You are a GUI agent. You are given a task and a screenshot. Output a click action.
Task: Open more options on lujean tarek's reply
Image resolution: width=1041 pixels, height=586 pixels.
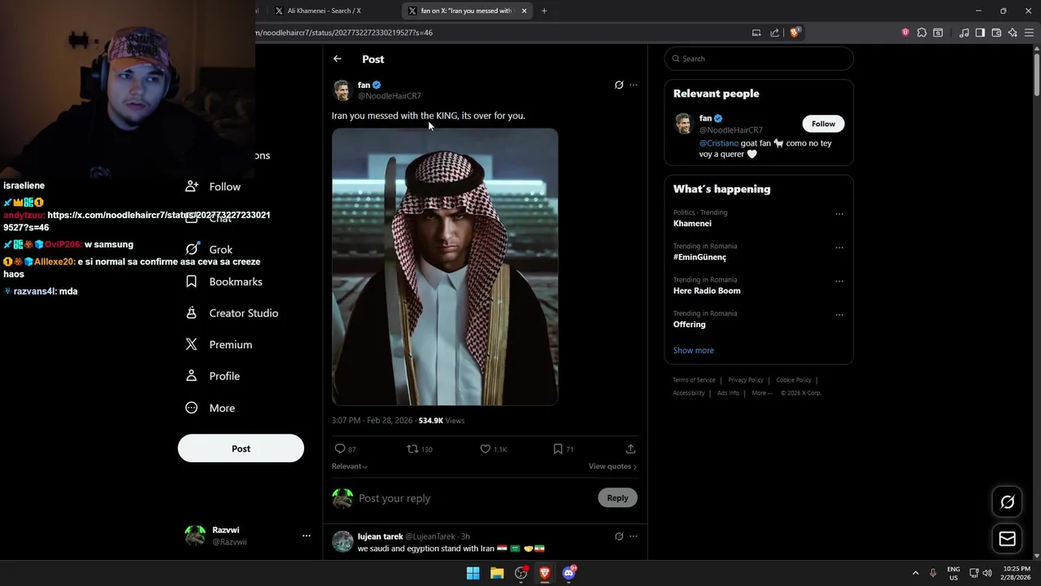(634, 536)
